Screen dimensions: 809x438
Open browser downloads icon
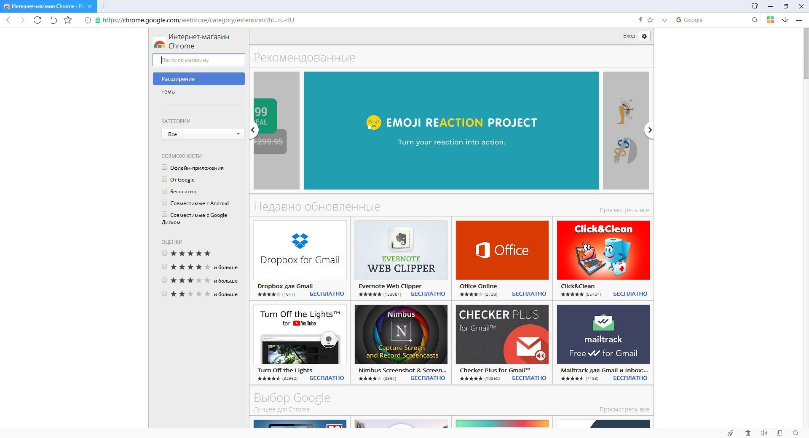(785, 20)
